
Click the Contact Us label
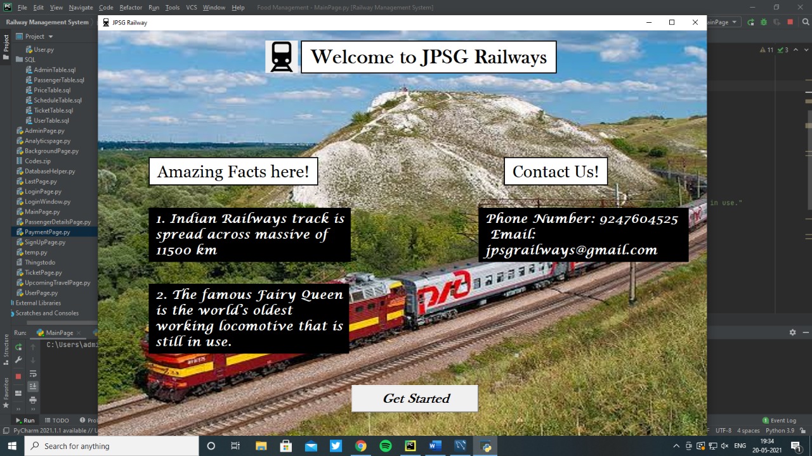tap(556, 171)
